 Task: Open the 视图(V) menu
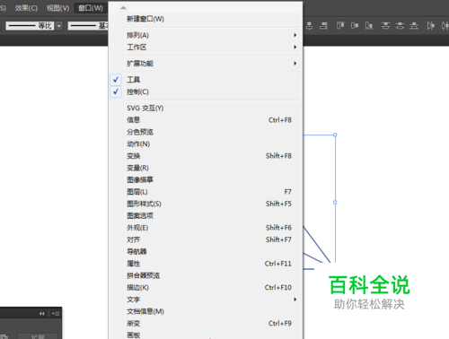coord(58,8)
